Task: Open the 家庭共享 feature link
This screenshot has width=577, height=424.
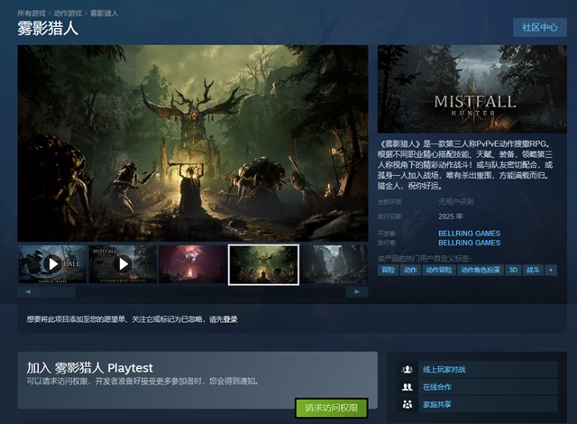Action: tap(437, 404)
